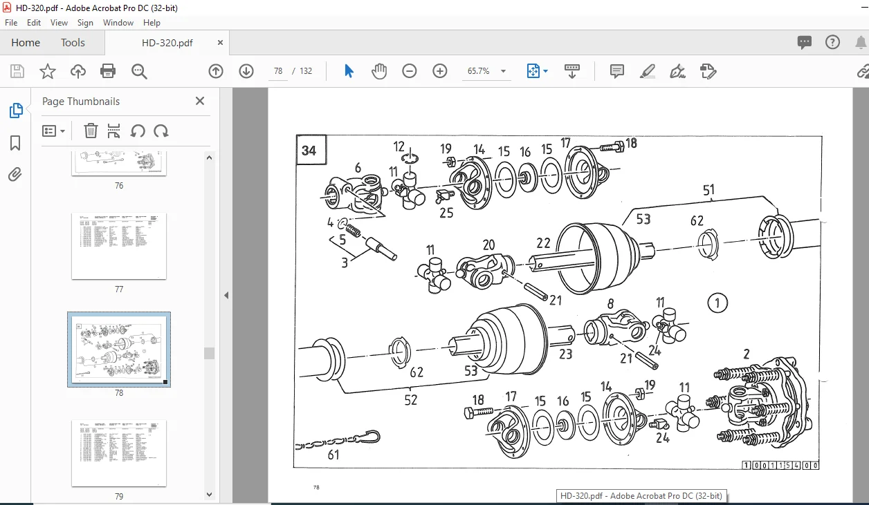Click the page number field showing 78
The height and width of the screenshot is (505, 869).
(x=278, y=71)
